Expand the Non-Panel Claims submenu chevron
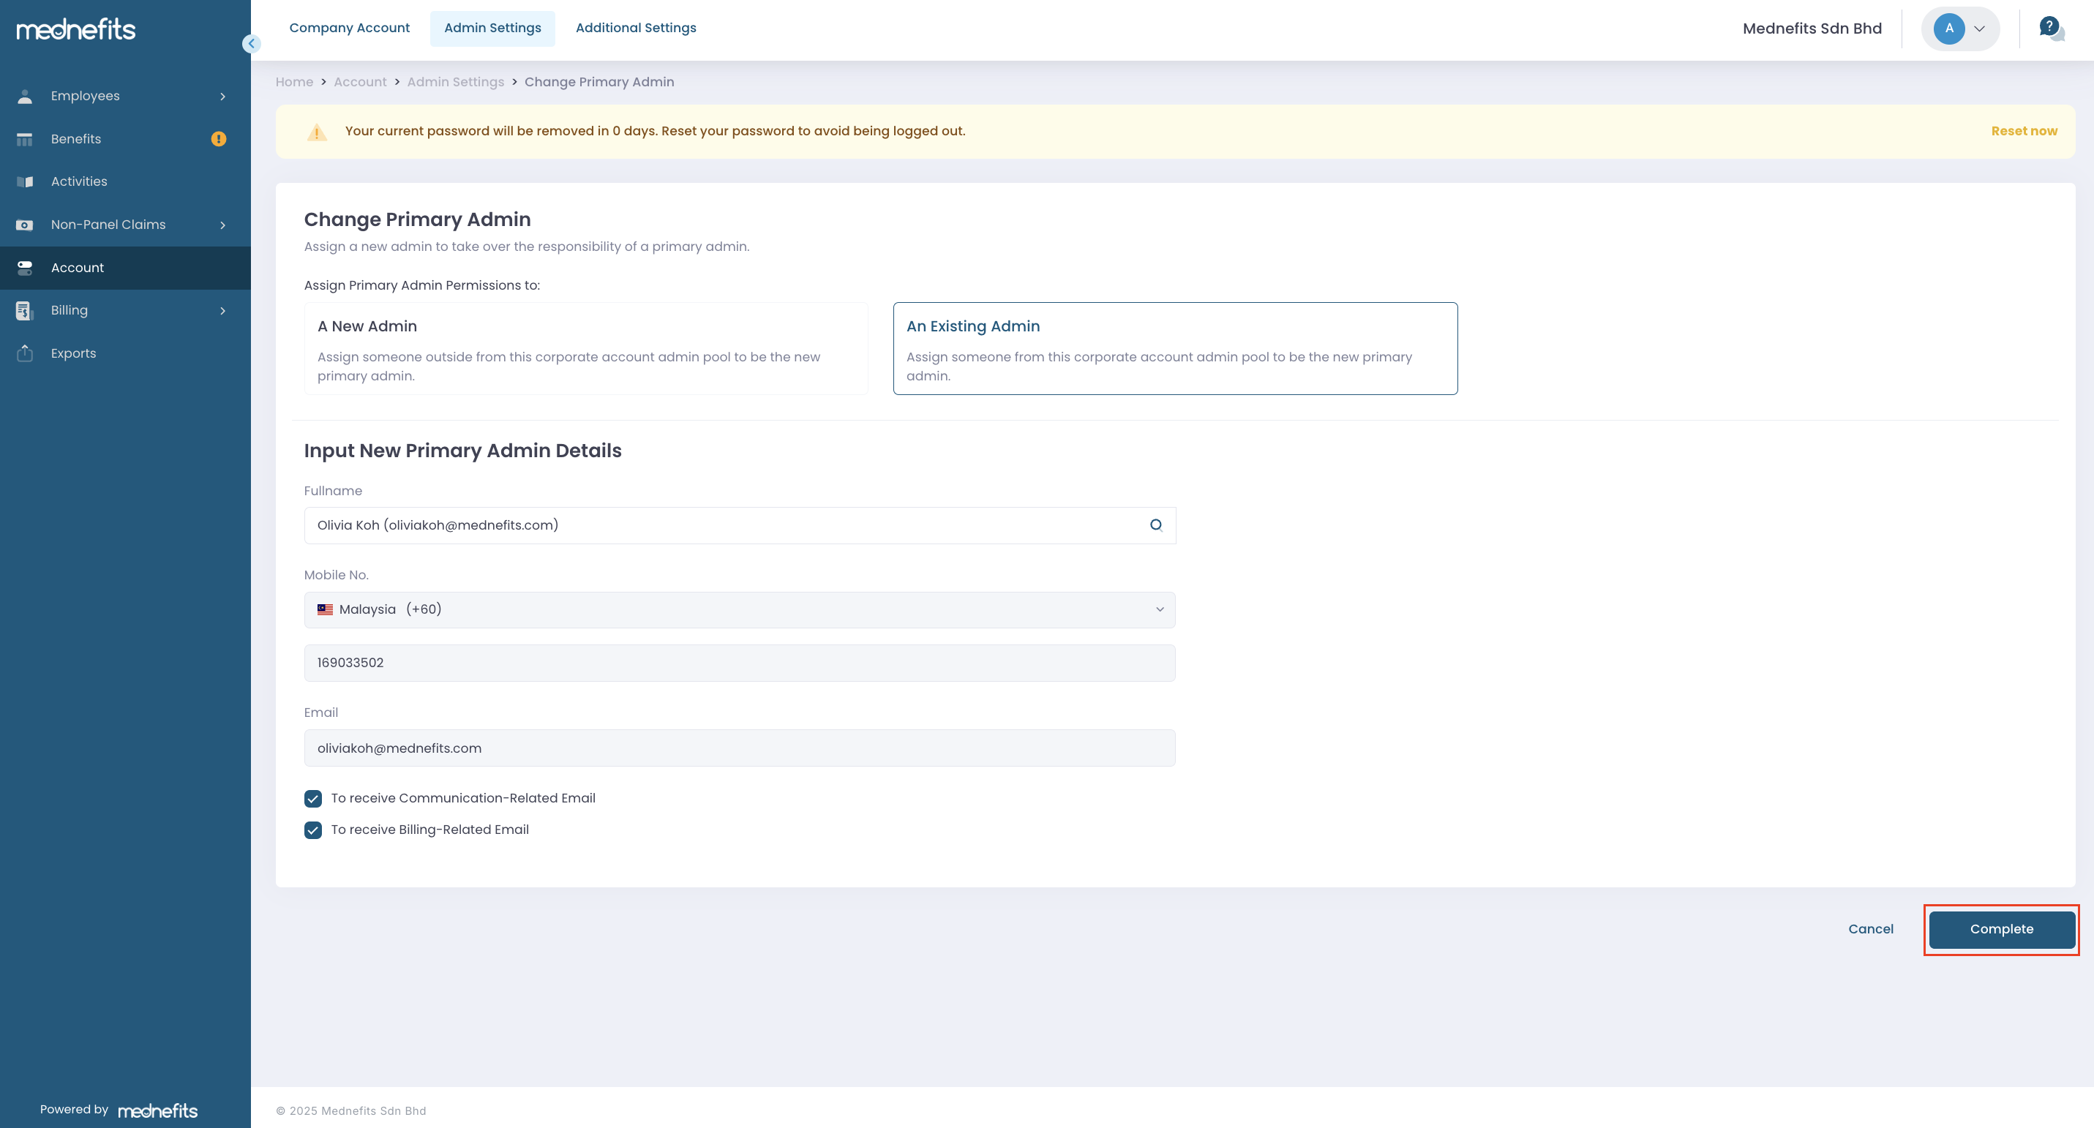The width and height of the screenshot is (2094, 1128). pyautogui.click(x=222, y=225)
